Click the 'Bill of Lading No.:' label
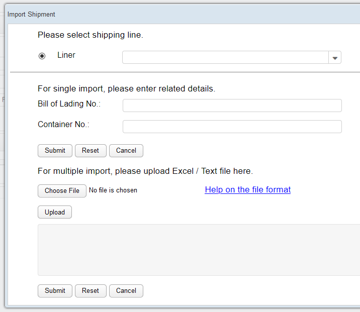360x312 pixels. click(x=69, y=103)
